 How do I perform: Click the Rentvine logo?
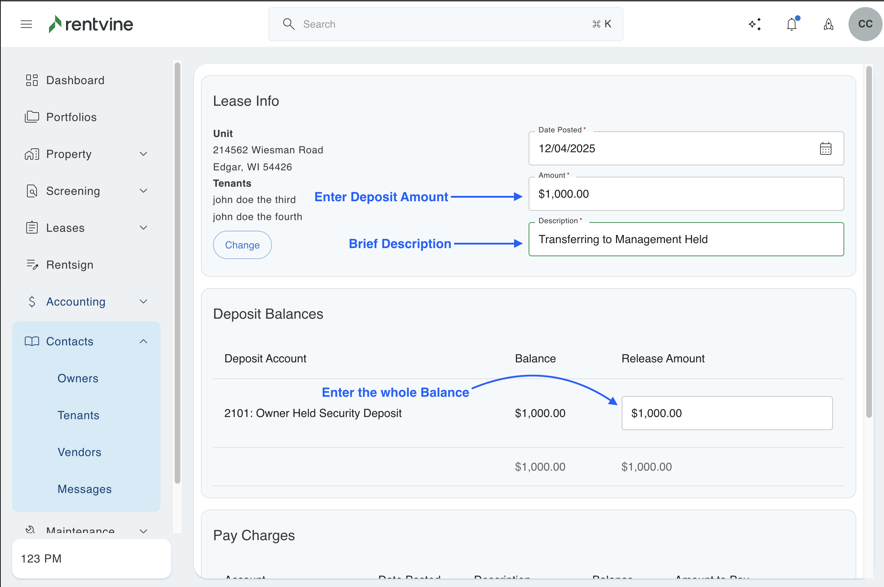click(91, 24)
